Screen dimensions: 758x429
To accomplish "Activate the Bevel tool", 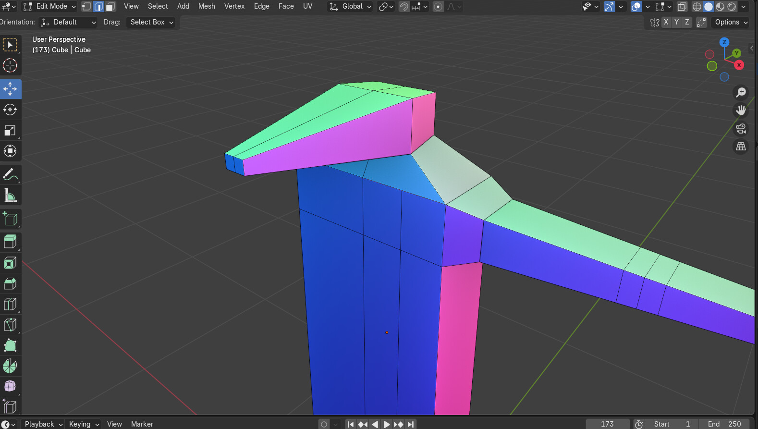I will [10, 283].
